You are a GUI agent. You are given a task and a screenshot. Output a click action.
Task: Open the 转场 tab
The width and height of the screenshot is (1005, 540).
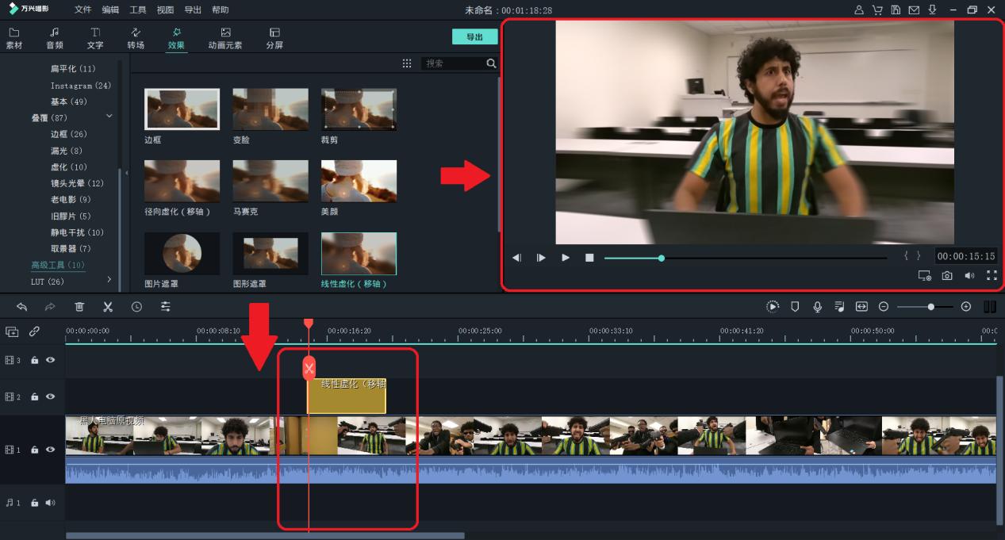pyautogui.click(x=136, y=38)
